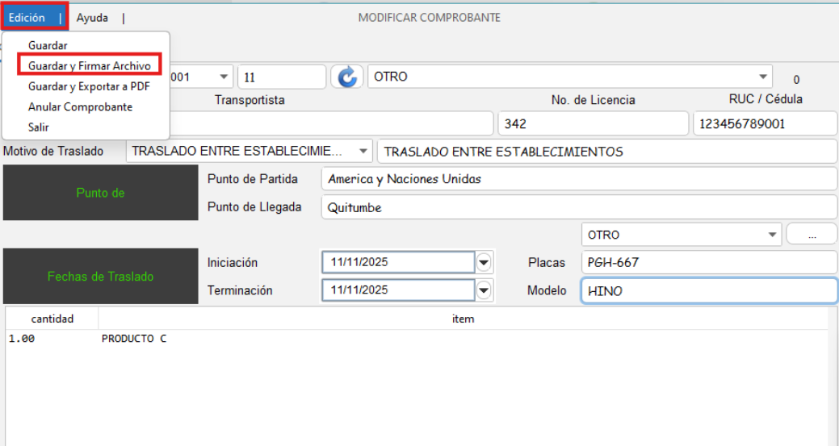Click the Placas input field

point(707,263)
